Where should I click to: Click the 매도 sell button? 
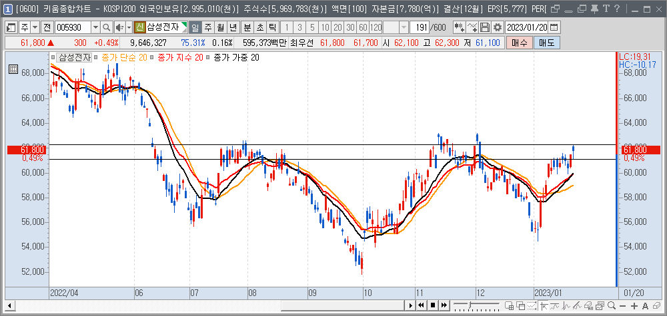(x=547, y=43)
